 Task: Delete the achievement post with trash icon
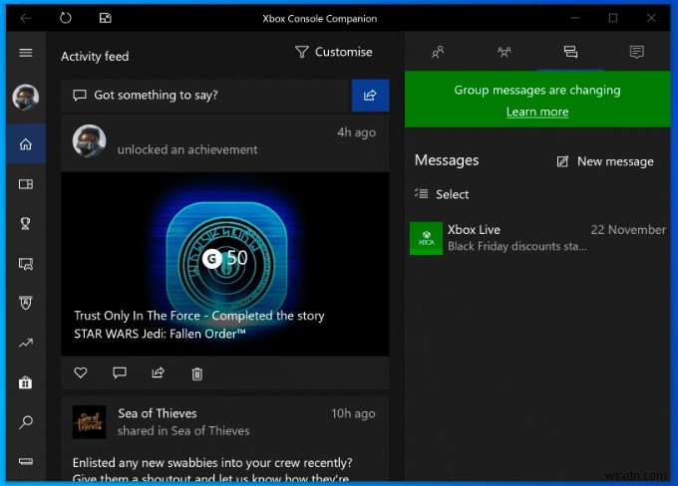click(x=197, y=373)
